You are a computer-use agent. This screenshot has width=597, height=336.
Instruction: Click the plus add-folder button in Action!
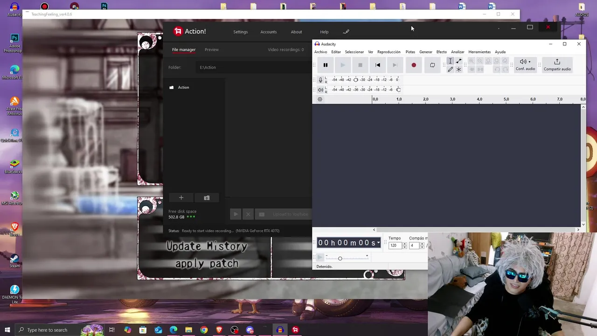pyautogui.click(x=181, y=198)
